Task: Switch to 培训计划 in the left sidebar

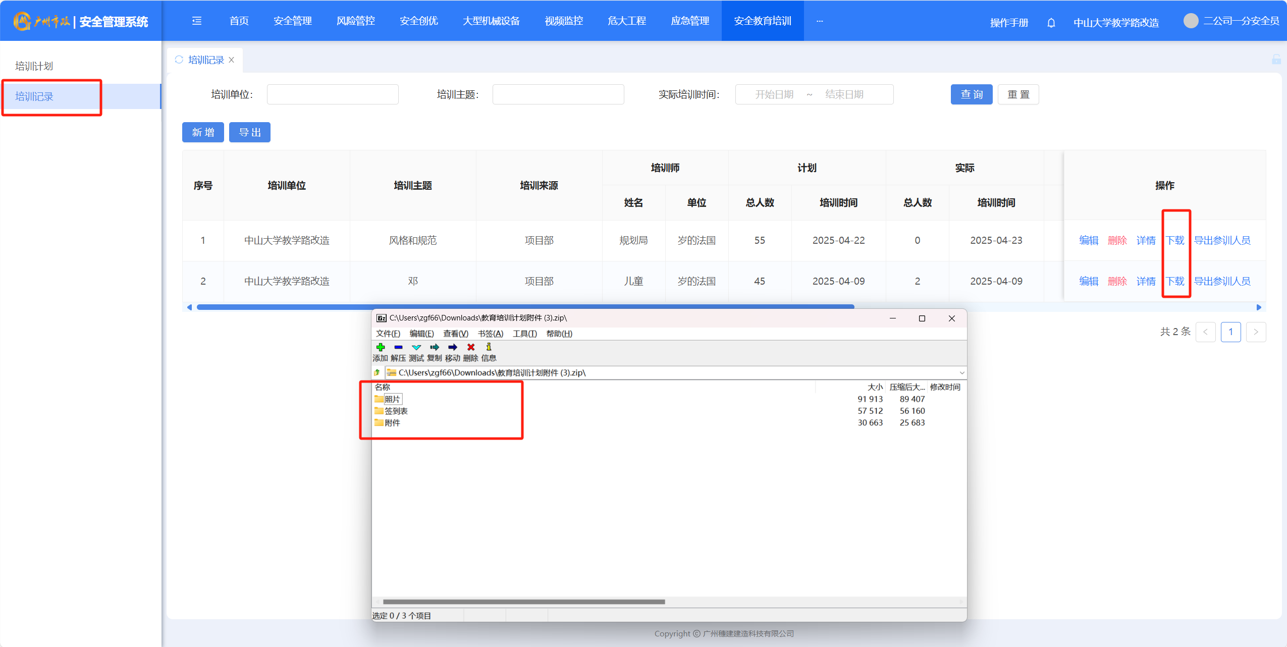Action: click(x=34, y=66)
